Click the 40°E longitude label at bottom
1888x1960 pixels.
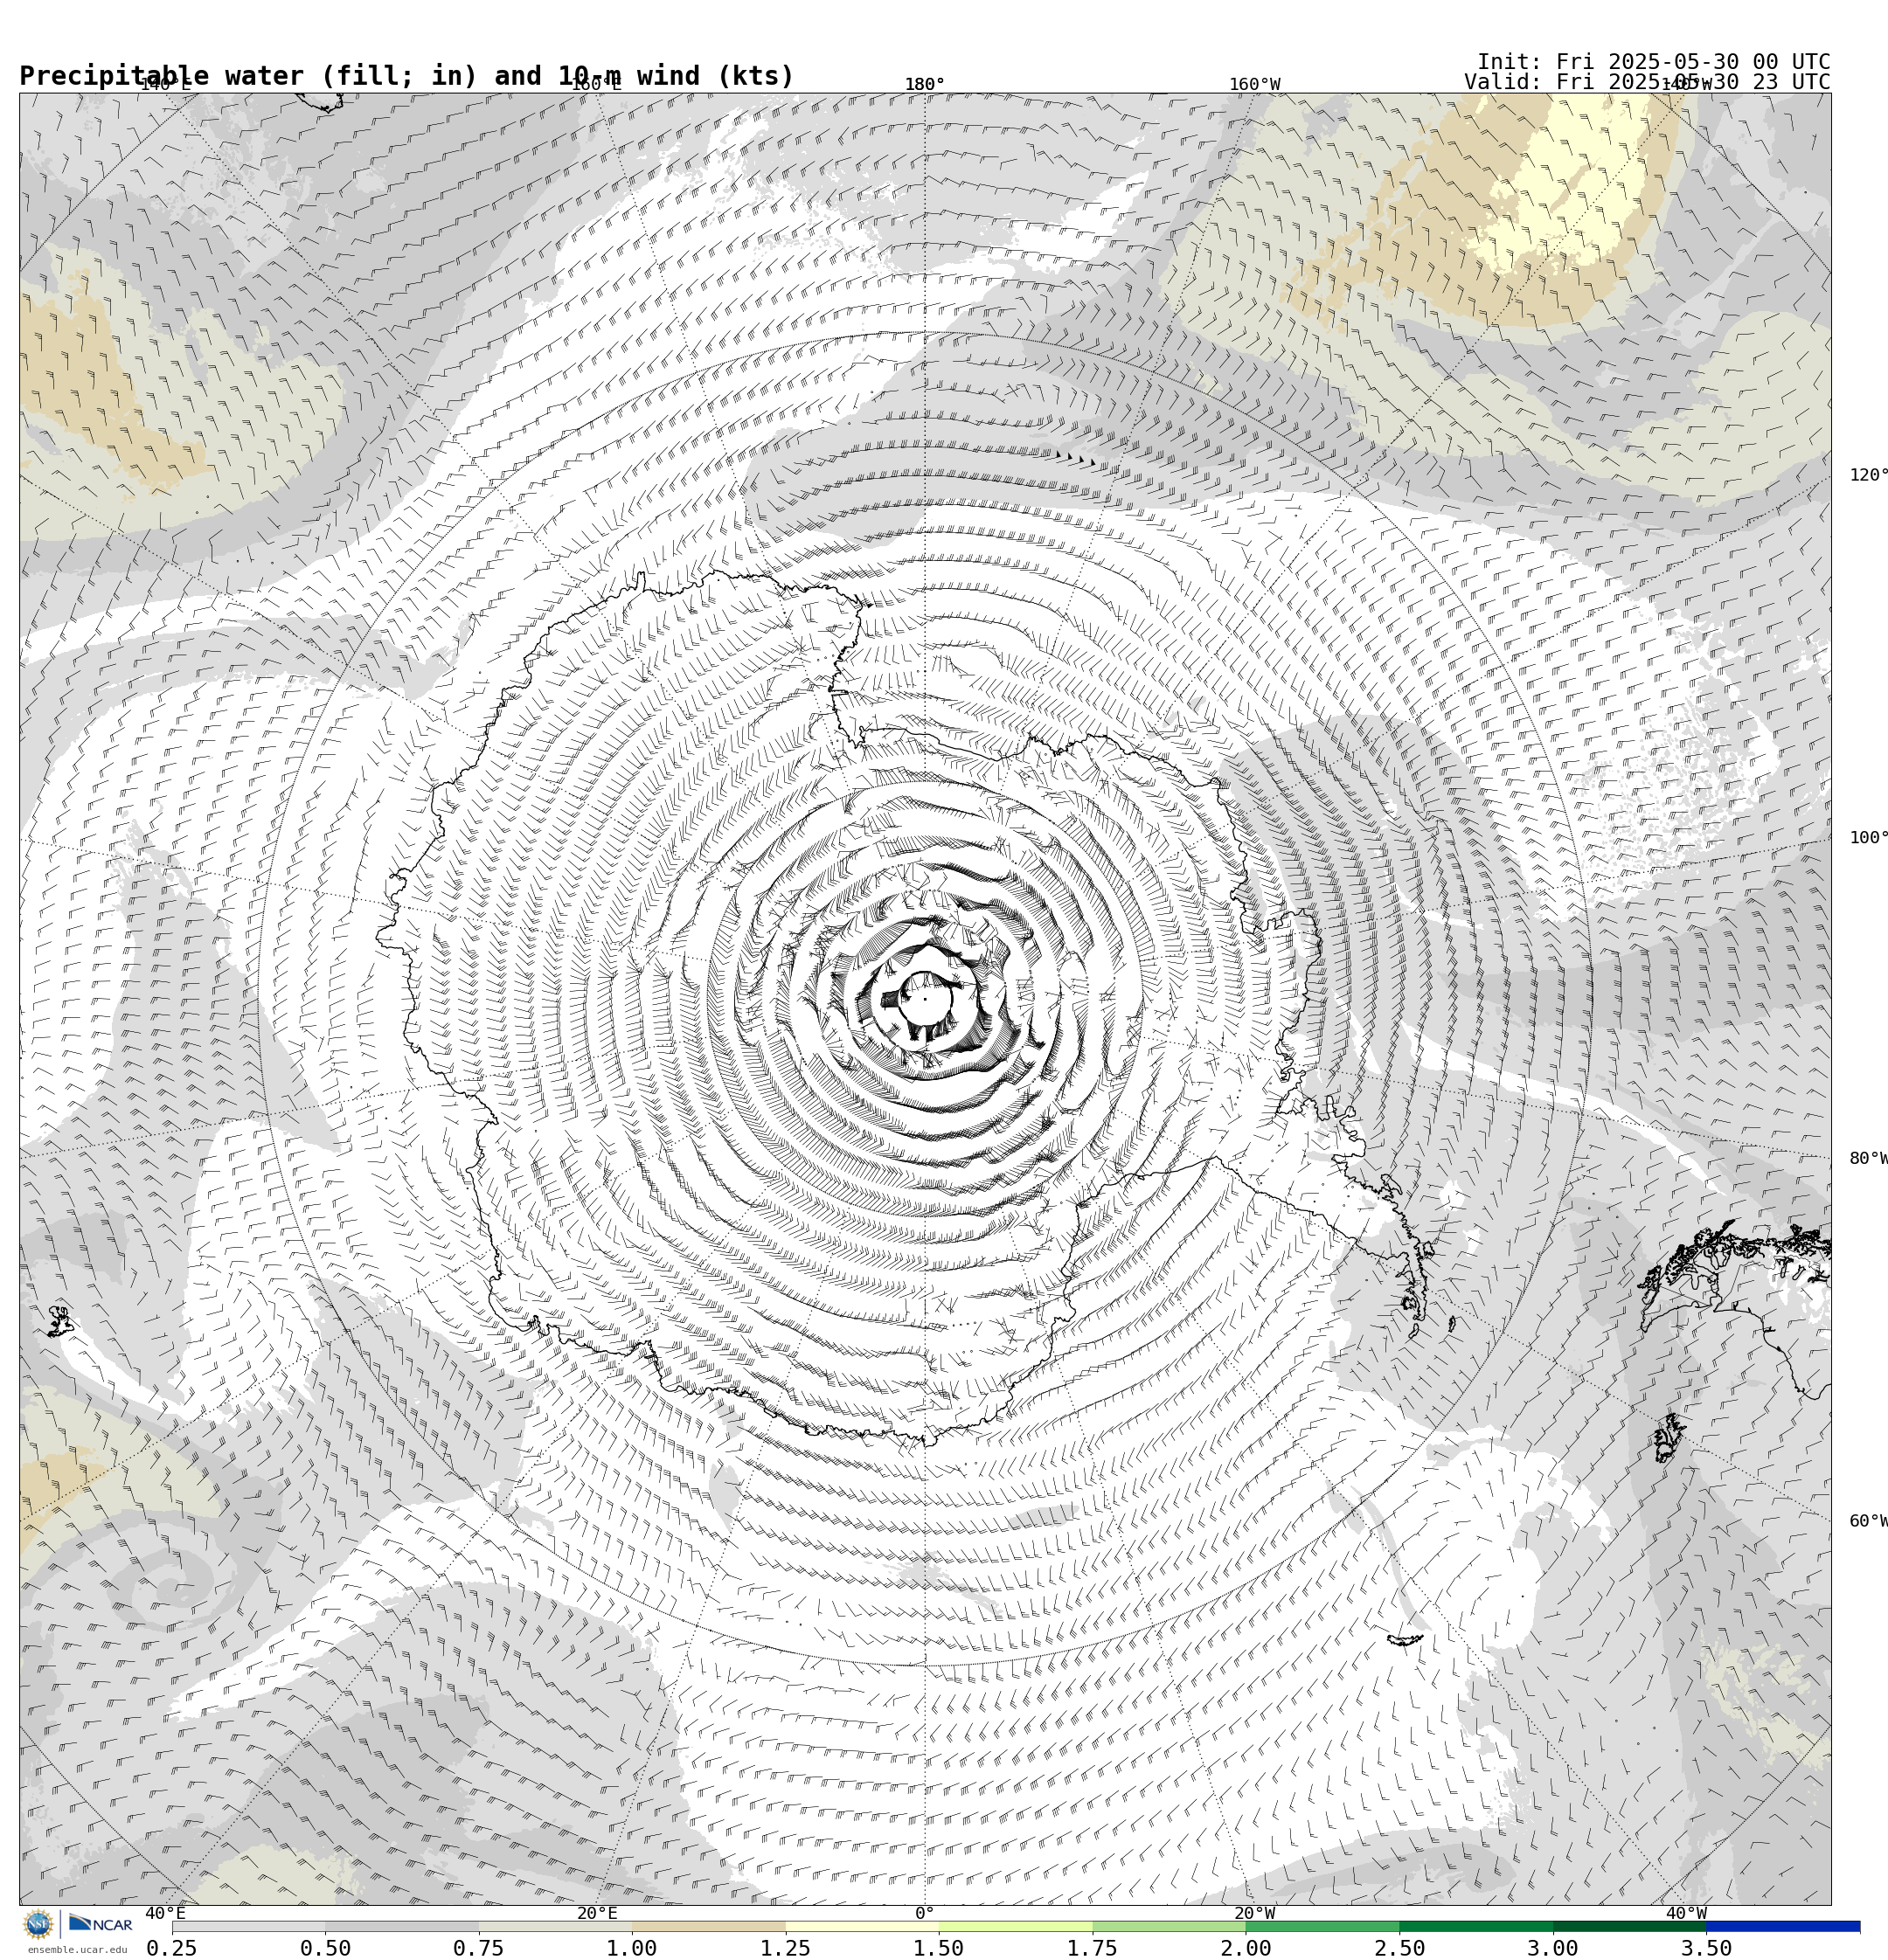(x=165, y=1913)
